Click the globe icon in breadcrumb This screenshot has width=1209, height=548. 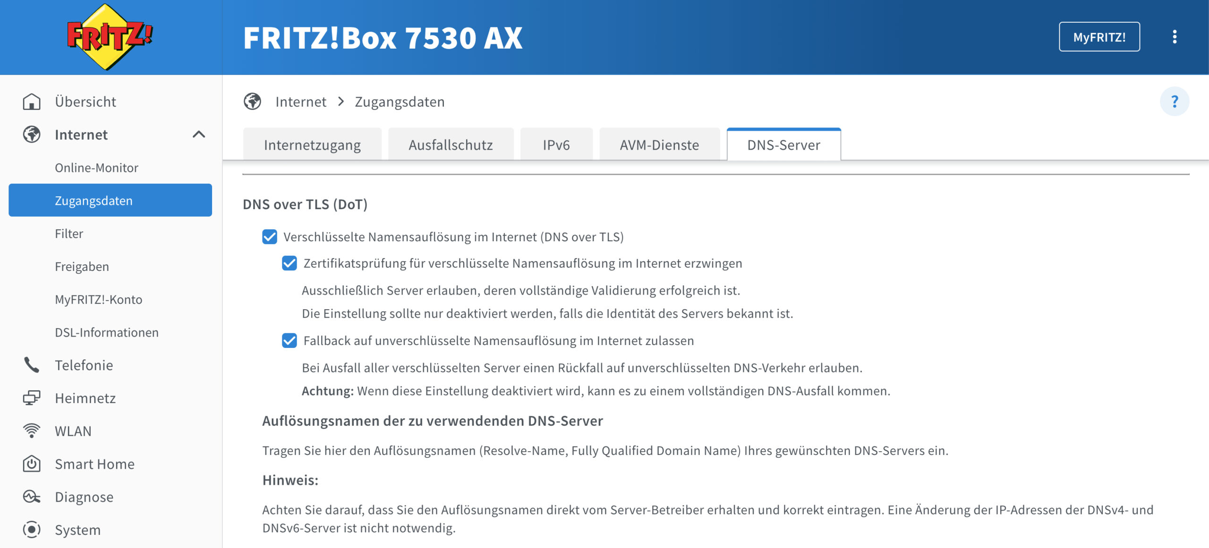tap(252, 101)
